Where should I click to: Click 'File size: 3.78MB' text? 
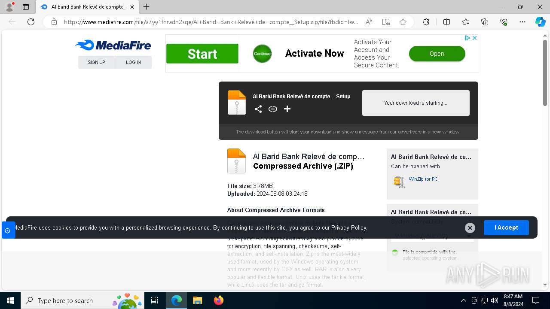pyautogui.click(x=250, y=186)
